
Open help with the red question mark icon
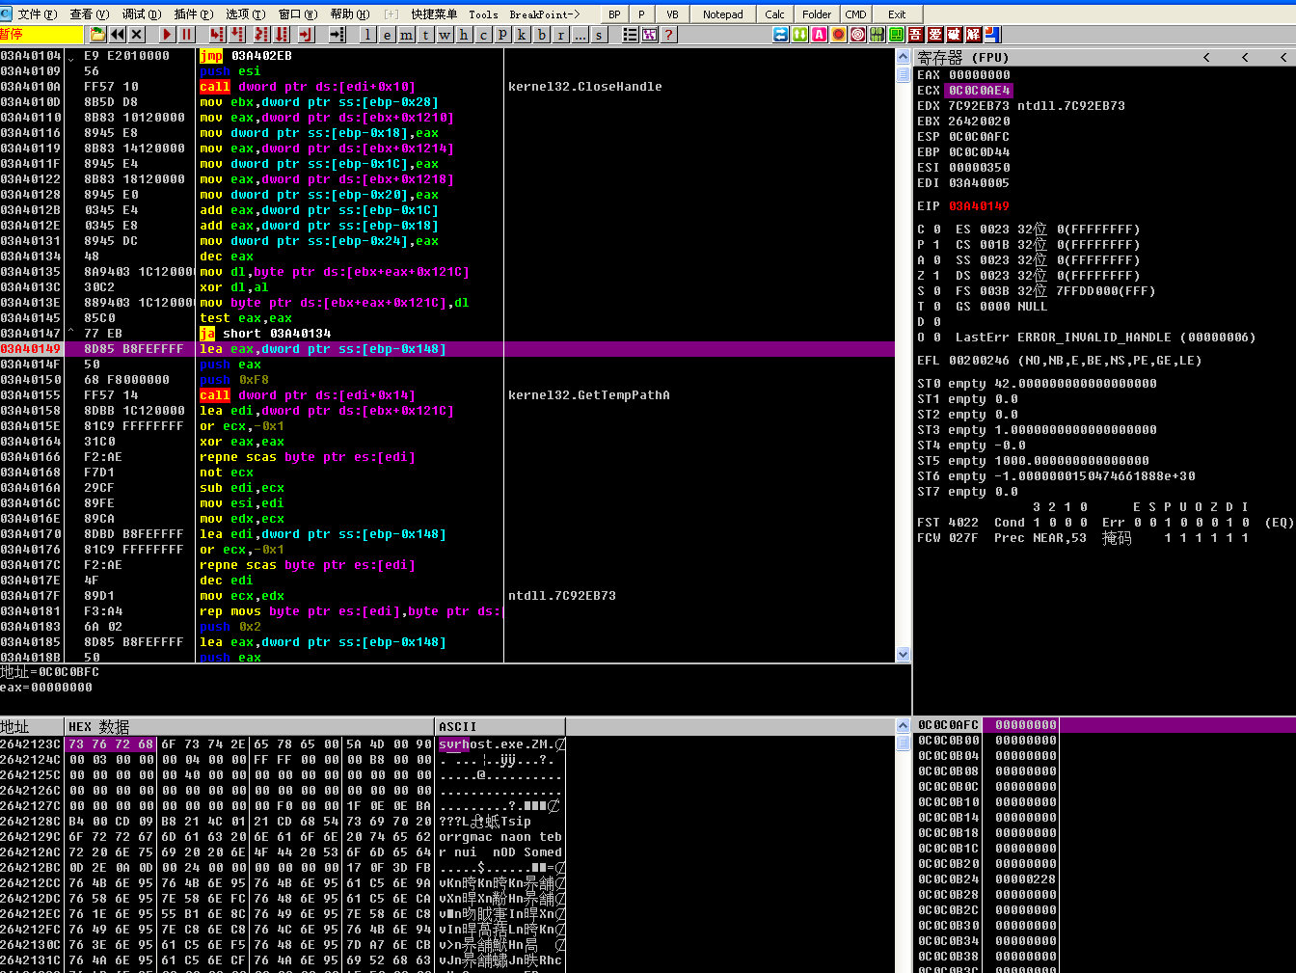click(x=669, y=35)
